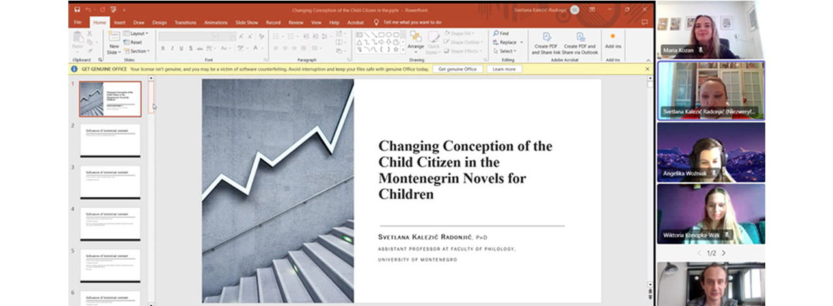Collapse the ribbon with the chevron

pyautogui.click(x=648, y=60)
